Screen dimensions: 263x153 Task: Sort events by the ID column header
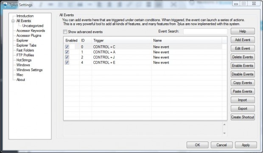point(86,40)
